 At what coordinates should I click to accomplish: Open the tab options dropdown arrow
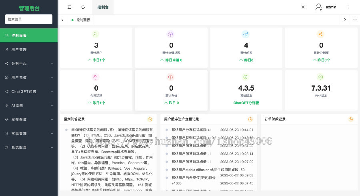(355, 20)
